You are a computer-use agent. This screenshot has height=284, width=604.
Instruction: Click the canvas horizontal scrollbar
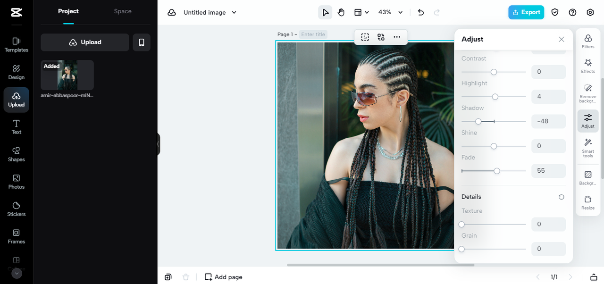tap(380, 265)
